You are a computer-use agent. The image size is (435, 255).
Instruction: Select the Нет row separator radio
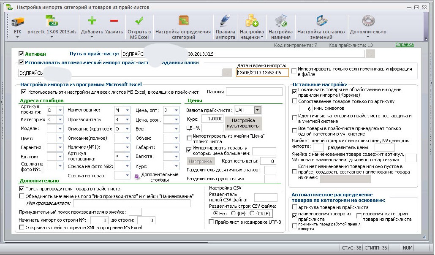pos(215,213)
